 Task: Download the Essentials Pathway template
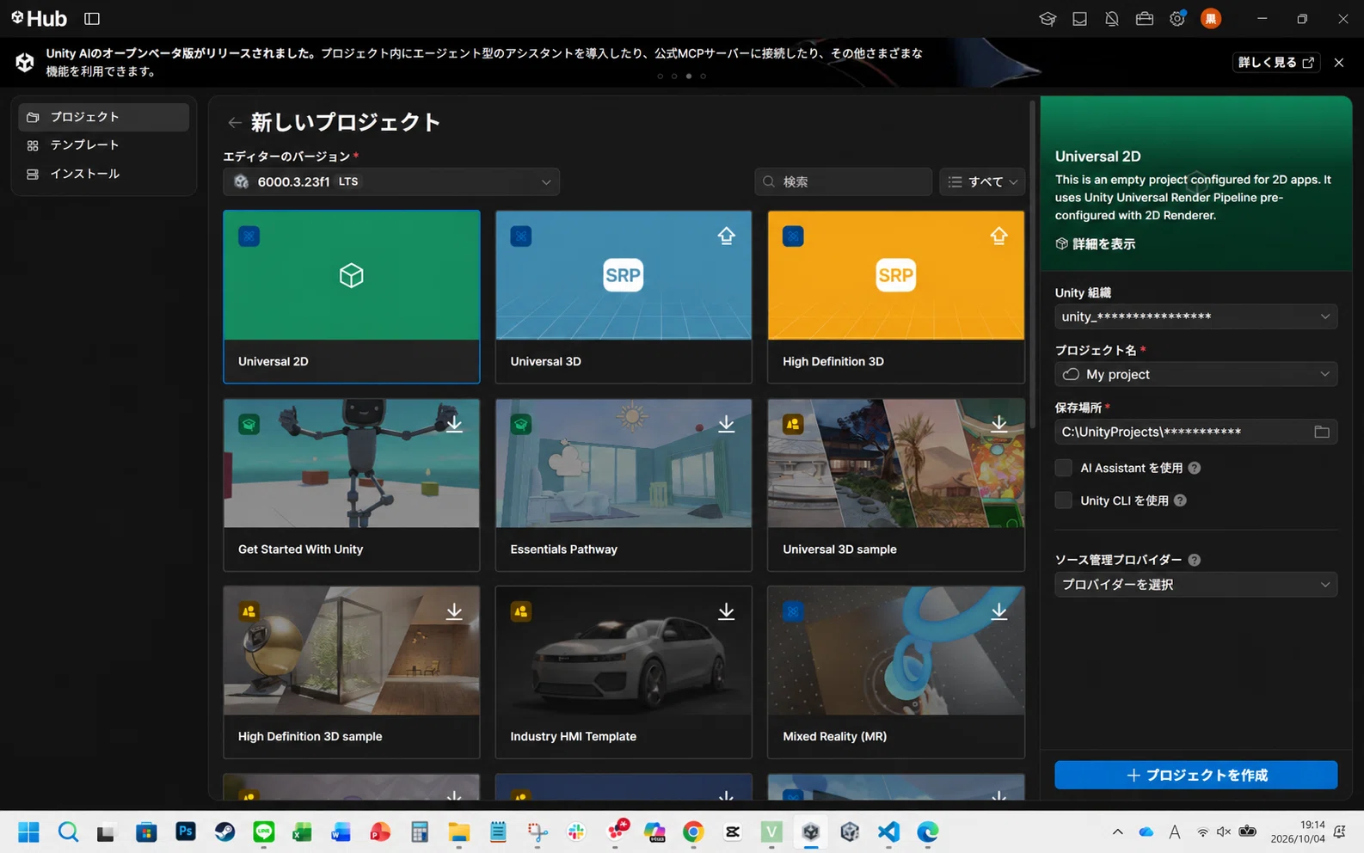click(x=726, y=424)
